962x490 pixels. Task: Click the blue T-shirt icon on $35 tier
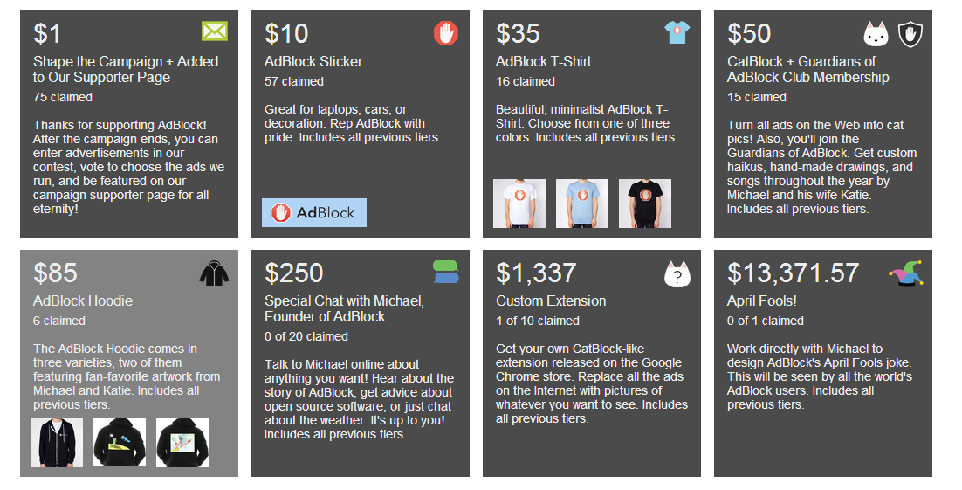pyautogui.click(x=677, y=32)
